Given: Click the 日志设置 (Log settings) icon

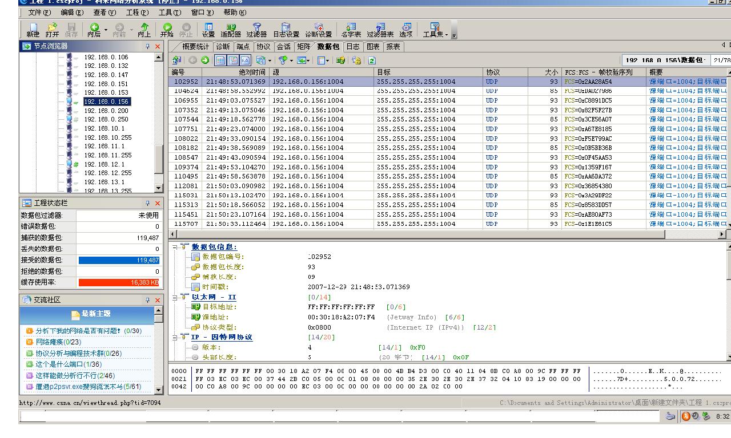Looking at the screenshot, I should tap(286, 29).
